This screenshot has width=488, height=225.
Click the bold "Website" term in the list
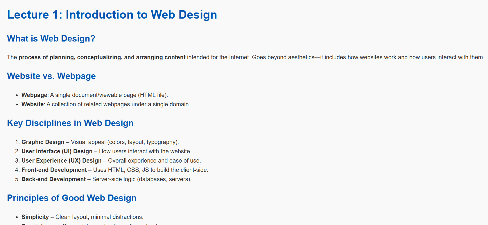click(33, 104)
